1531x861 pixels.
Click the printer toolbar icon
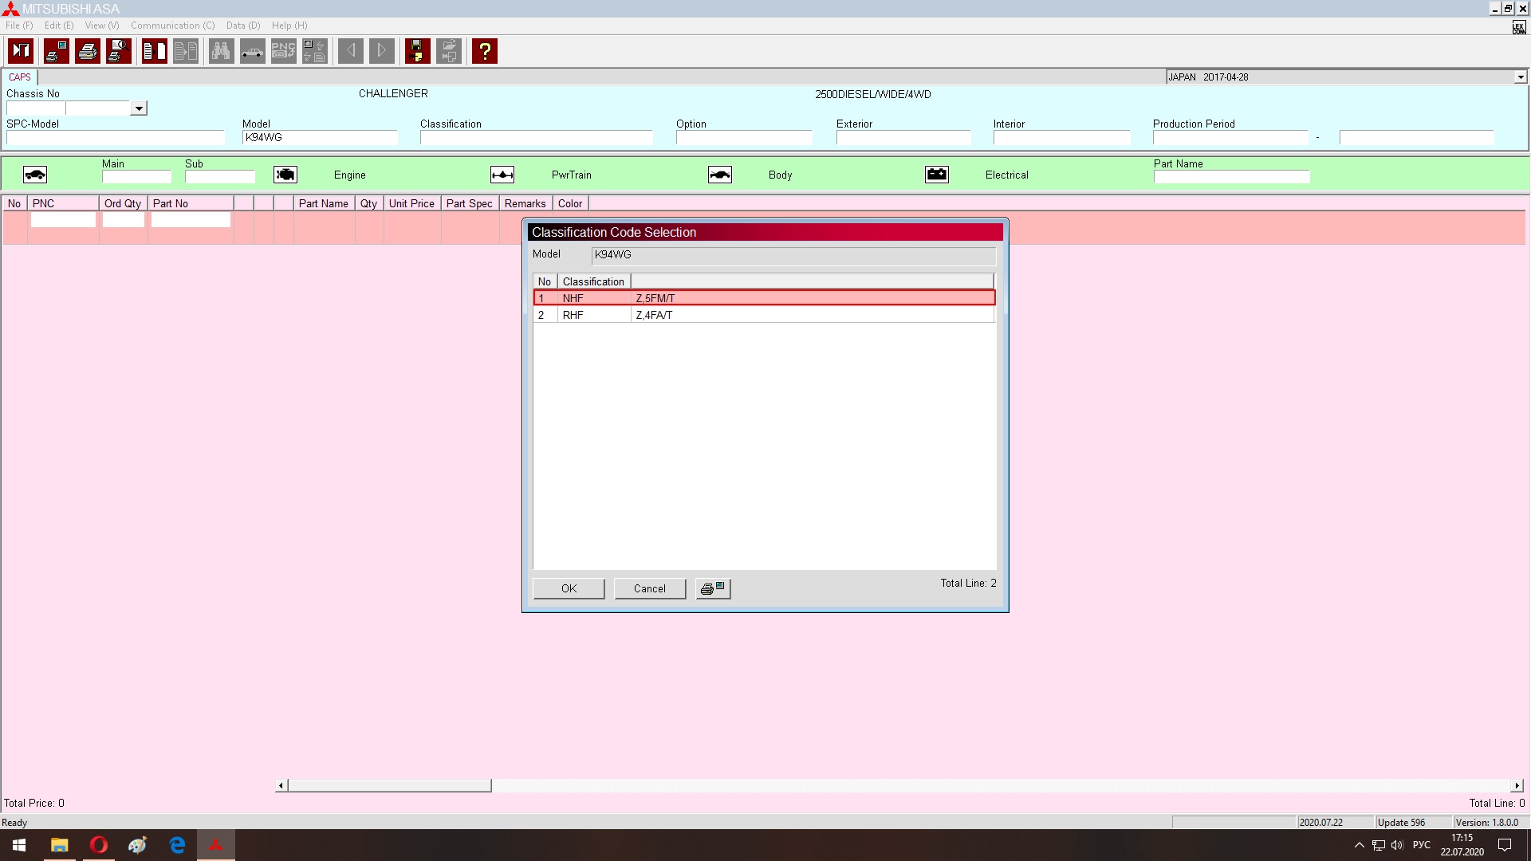pos(88,51)
